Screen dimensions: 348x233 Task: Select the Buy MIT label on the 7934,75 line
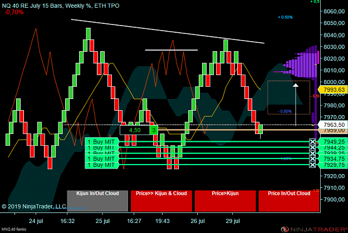click(102, 158)
